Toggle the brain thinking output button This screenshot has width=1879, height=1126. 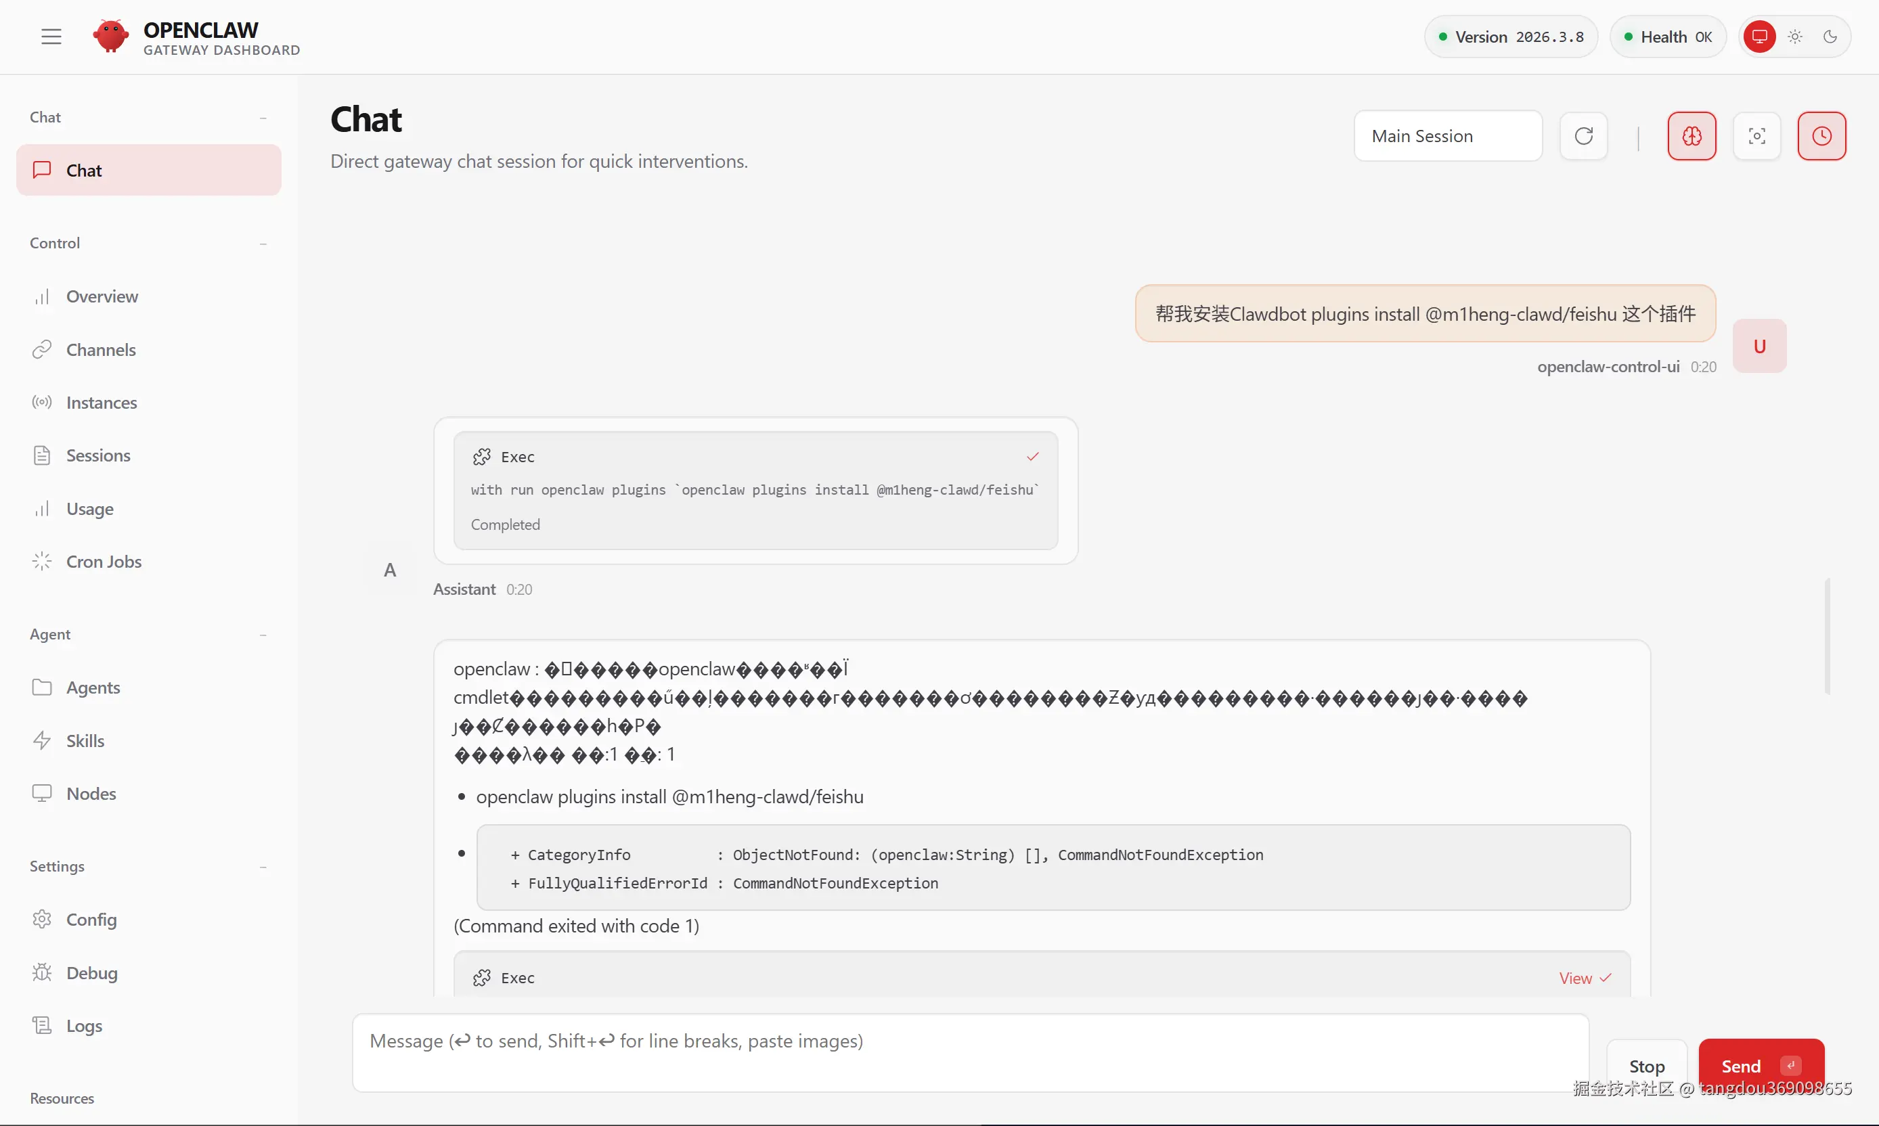tap(1691, 136)
